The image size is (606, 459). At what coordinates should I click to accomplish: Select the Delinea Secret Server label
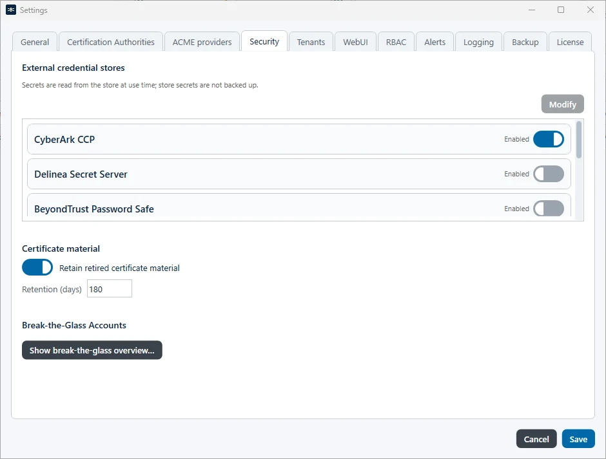(x=81, y=174)
